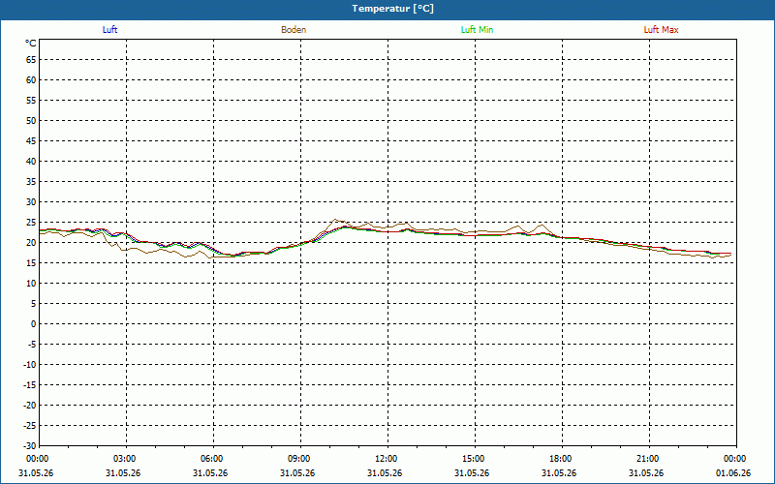Click the 50 y-axis label
Viewport: 775px width, 484px height.
pyautogui.click(x=31, y=120)
